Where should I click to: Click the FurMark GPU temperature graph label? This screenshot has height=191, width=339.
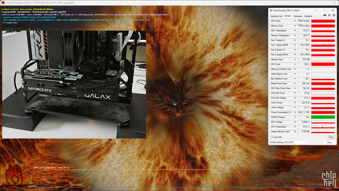[x=51, y=168]
